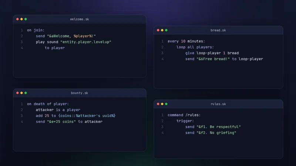Click the 'on join:' line in welcome.sk
This screenshot has width=296, height=166.
pyautogui.click(x=36, y=30)
